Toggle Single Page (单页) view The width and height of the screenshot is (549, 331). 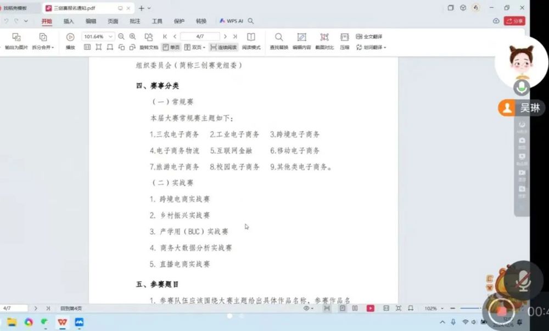pyautogui.click(x=171, y=47)
